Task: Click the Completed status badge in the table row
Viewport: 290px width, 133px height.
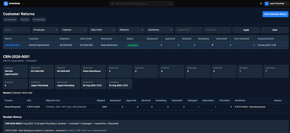Action: click(133, 45)
